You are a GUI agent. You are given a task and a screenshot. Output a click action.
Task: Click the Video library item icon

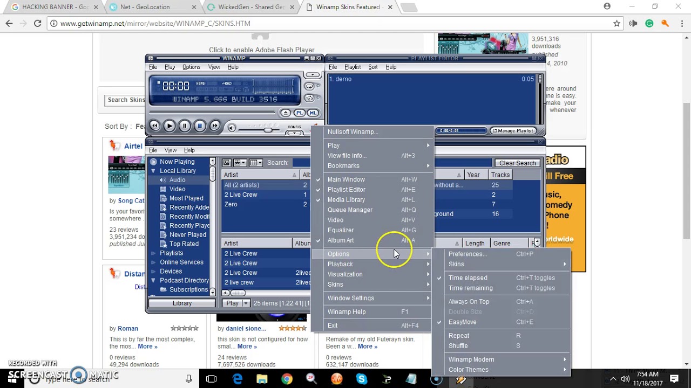click(x=164, y=189)
